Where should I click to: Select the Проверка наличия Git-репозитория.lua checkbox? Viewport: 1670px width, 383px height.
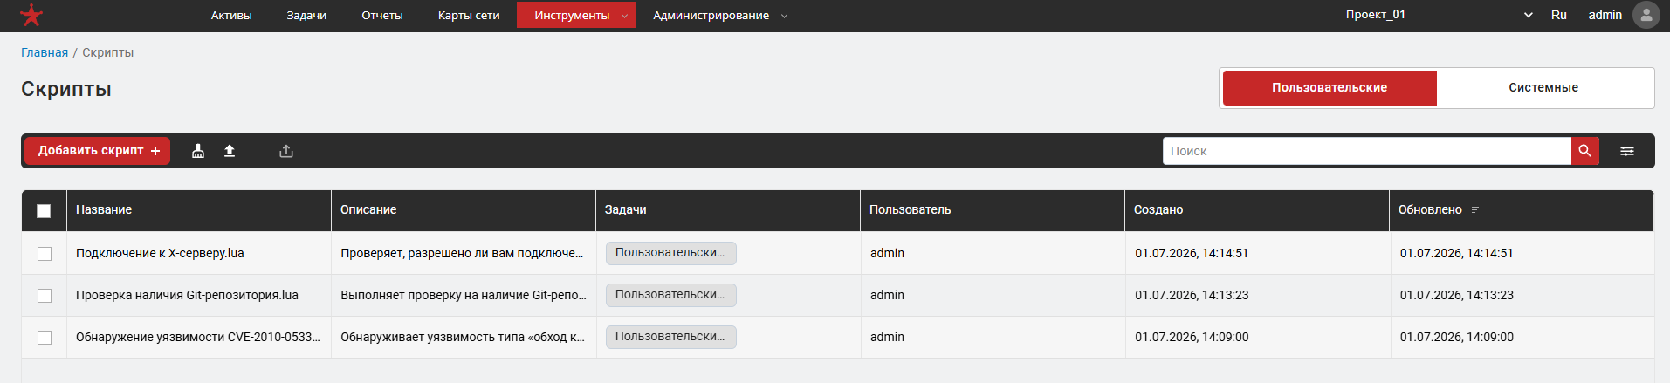(x=45, y=296)
